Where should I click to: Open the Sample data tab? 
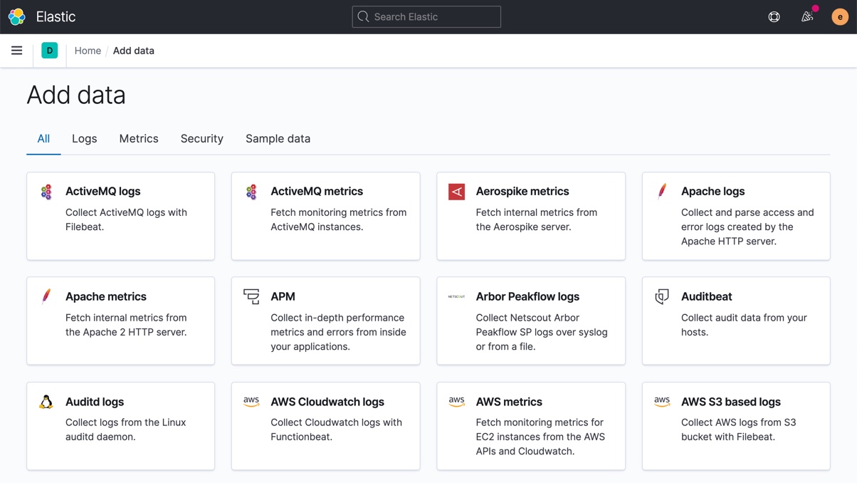coord(278,139)
